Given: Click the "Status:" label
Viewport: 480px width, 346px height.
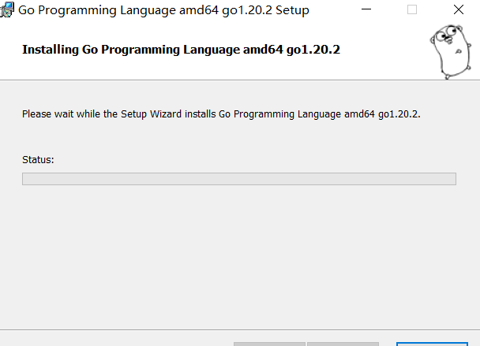Looking at the screenshot, I should [x=38, y=160].
